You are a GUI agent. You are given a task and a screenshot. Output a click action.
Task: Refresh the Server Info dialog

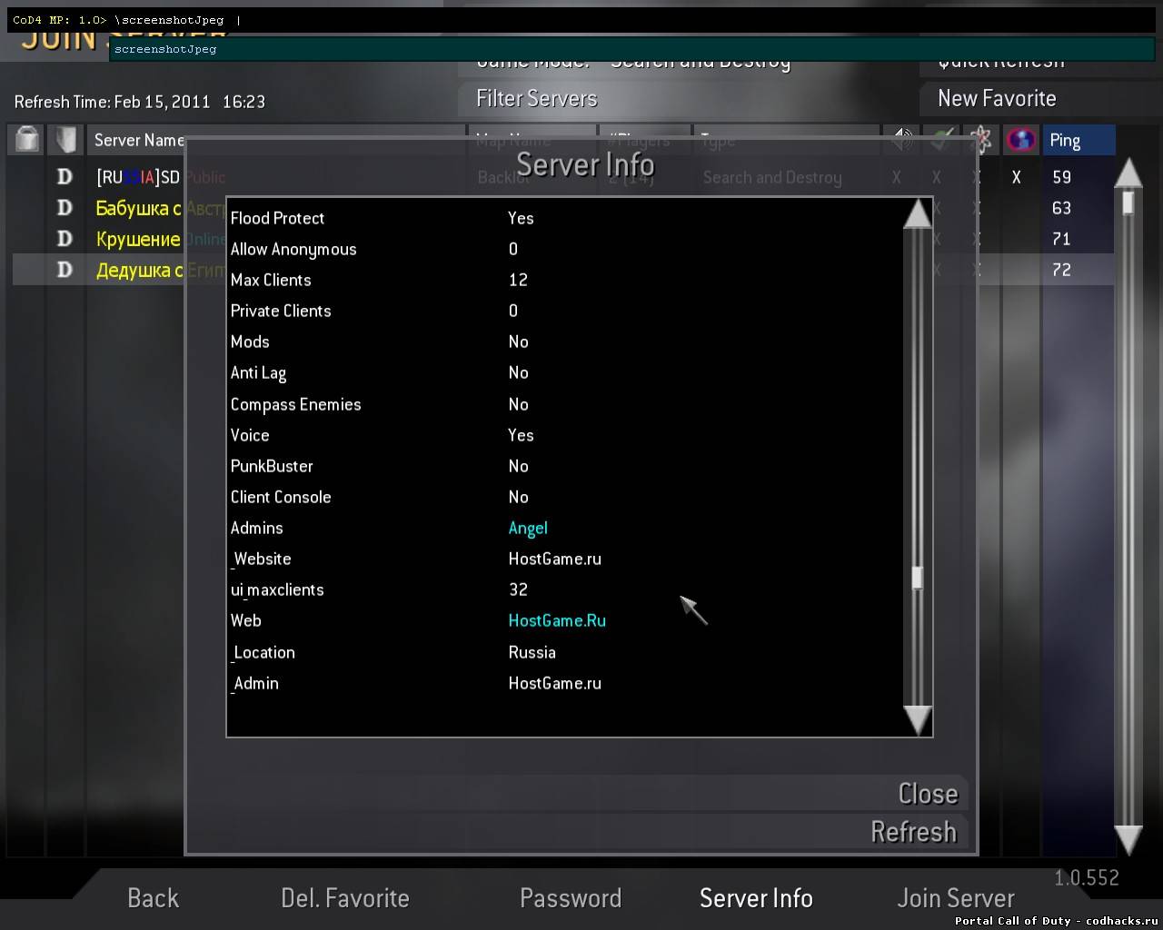pos(913,832)
